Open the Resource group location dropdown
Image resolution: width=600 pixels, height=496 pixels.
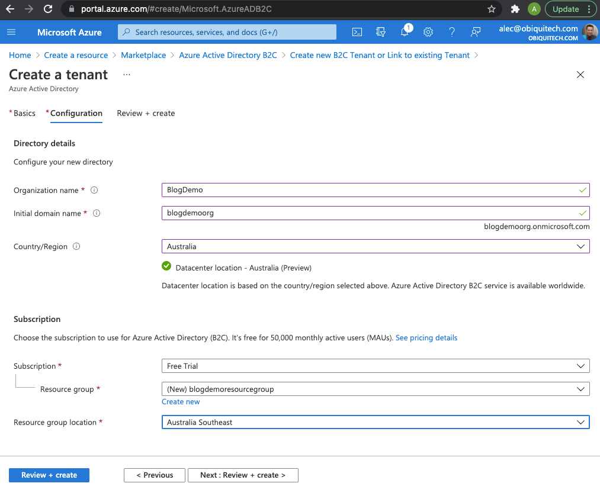pyautogui.click(x=376, y=422)
